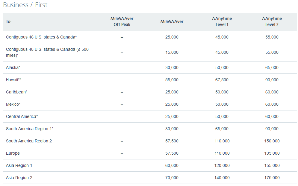The height and width of the screenshot is (186, 298).
Task: Click the 120,000 AAnytime Level 1 value
Action: click(x=222, y=165)
